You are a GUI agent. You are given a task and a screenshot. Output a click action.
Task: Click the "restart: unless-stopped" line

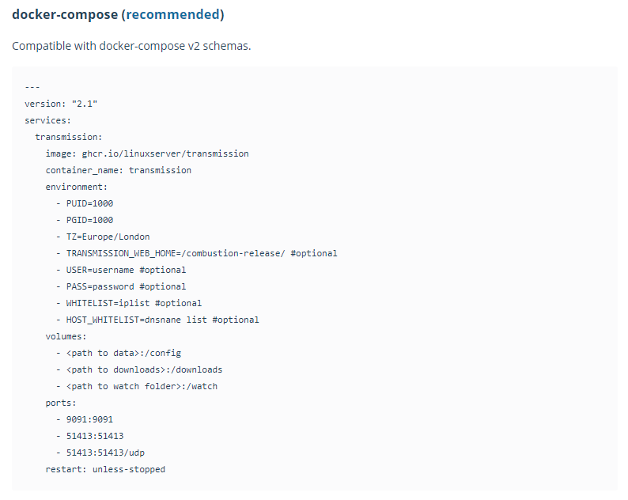tap(105, 469)
